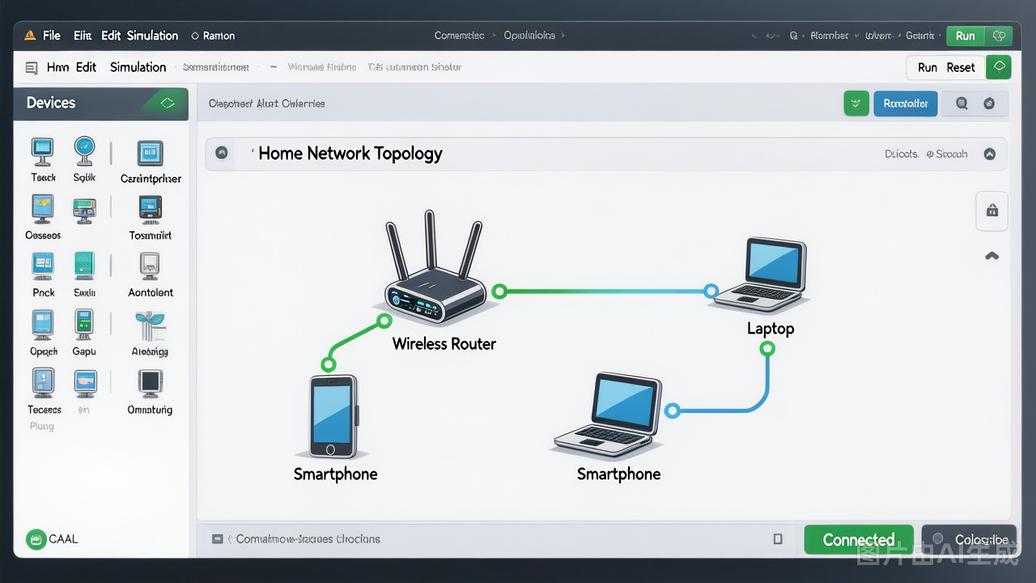The height and width of the screenshot is (583, 1036).
Task: Click the Comemtiec item in title bar
Action: [459, 36]
